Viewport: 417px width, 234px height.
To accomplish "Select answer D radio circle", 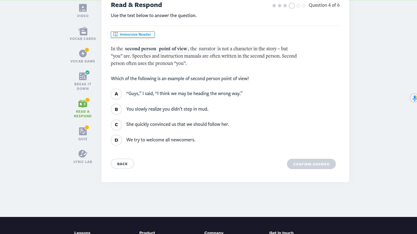I will pos(116,140).
